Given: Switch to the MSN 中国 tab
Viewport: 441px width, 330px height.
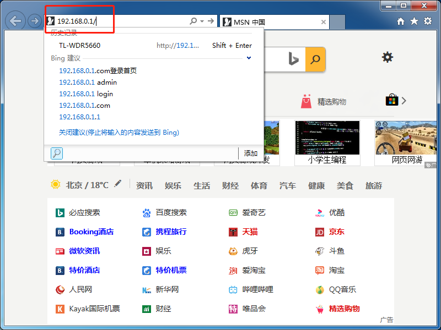Looking at the screenshot, I should (x=274, y=21).
